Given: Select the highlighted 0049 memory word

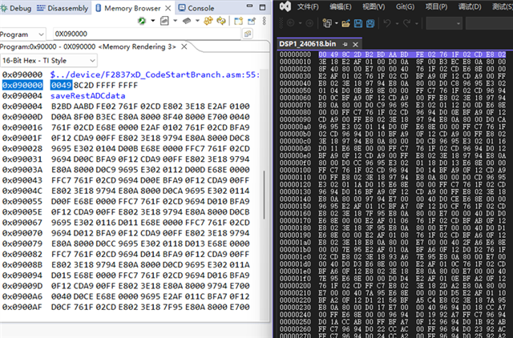Looking at the screenshot, I should tap(61, 86).
